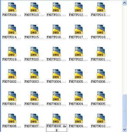Select the FH07F012 DWG file icon
Viewport: 127px width, 132px height.
(x=79, y=7)
